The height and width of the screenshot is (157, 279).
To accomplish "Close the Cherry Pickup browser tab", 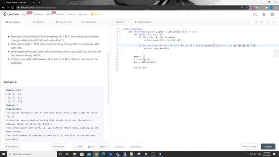I will pos(34,3).
